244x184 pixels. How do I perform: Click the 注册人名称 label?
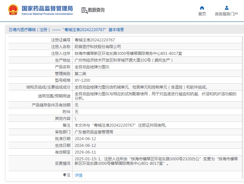click(x=61, y=46)
